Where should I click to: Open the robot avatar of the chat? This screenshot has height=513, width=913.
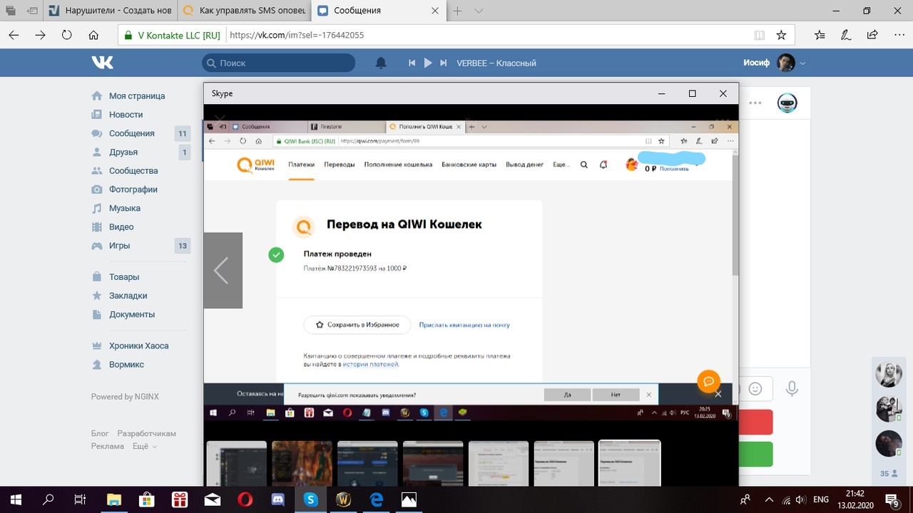787,103
